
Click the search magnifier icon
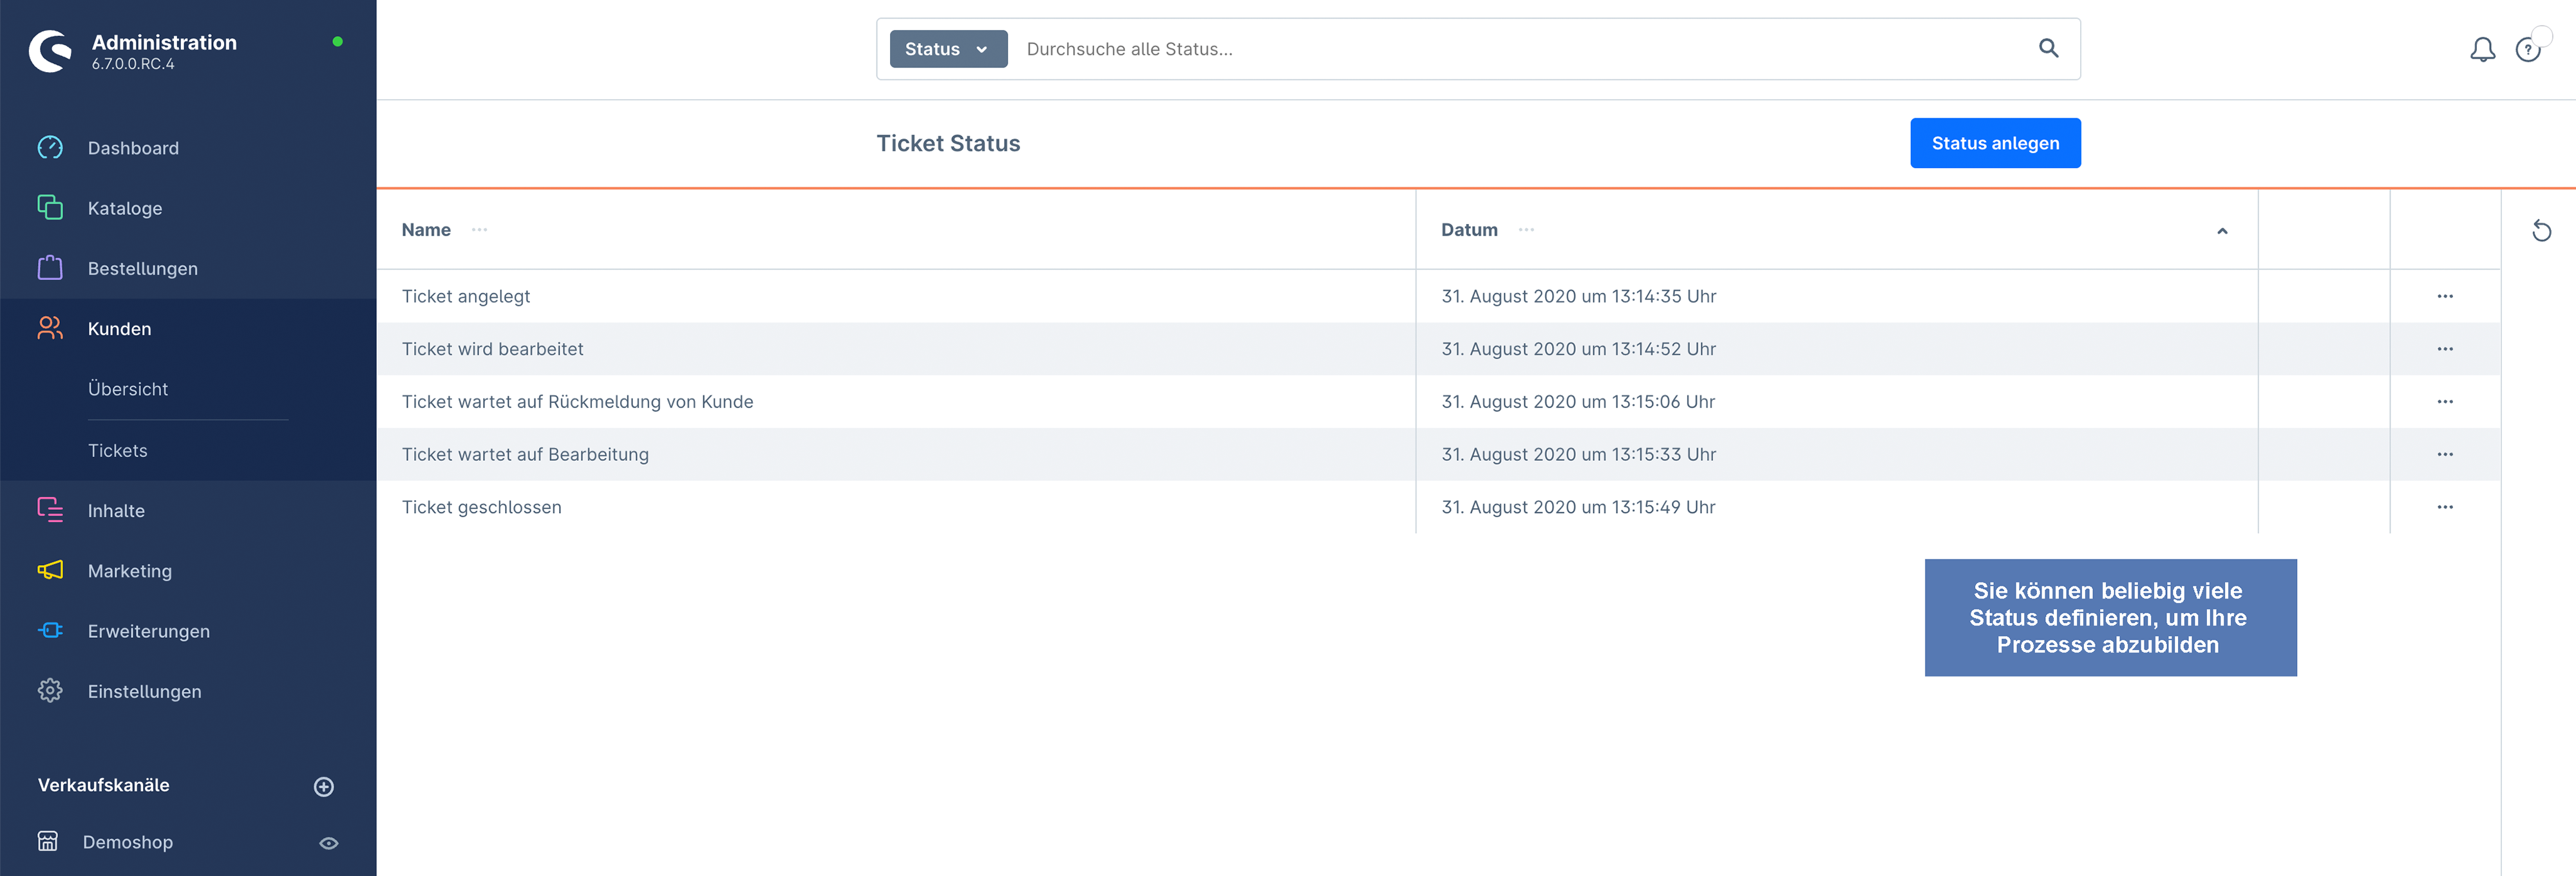[x=2048, y=48]
